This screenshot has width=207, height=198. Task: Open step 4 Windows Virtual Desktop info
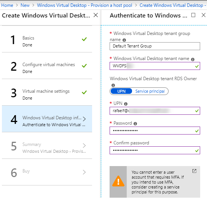click(x=47, y=119)
